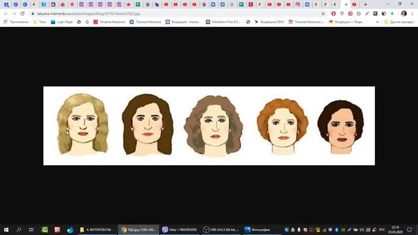Switch to the Instagram tab
The width and height of the screenshot is (418, 235).
298,5
